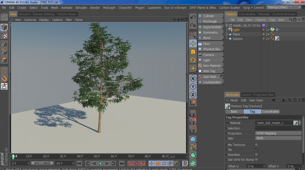The height and width of the screenshot is (170, 305).
Task: Open the Side Both dropdown
Action: coord(278,138)
